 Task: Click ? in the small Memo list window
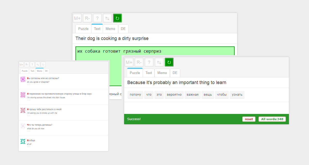(32, 64)
